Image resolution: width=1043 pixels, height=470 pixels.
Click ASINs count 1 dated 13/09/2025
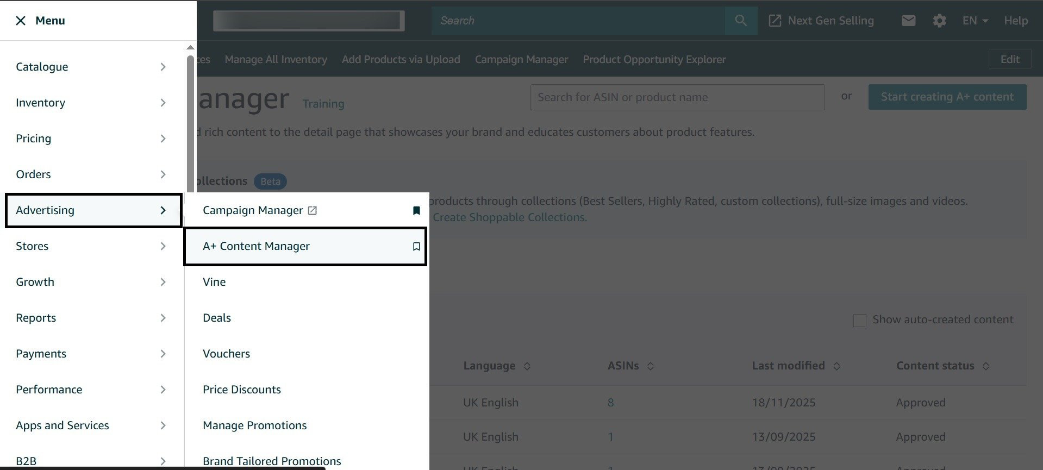coord(611,437)
